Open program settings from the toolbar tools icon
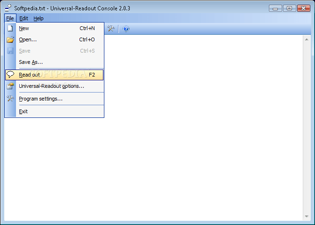 tap(110, 29)
